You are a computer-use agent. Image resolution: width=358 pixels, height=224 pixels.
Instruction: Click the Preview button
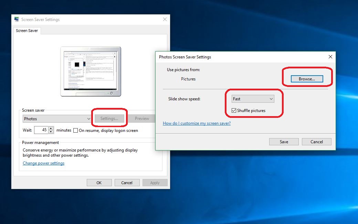[142, 118]
